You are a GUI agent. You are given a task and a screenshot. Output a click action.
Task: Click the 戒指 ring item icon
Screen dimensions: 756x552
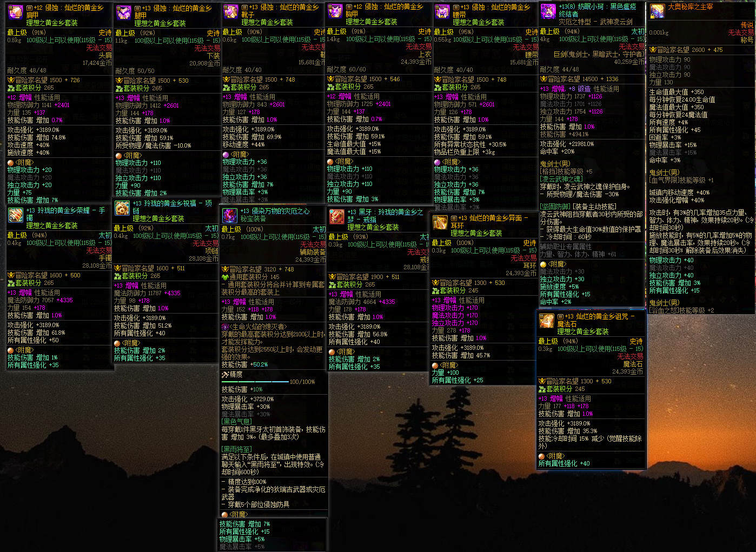coord(336,217)
